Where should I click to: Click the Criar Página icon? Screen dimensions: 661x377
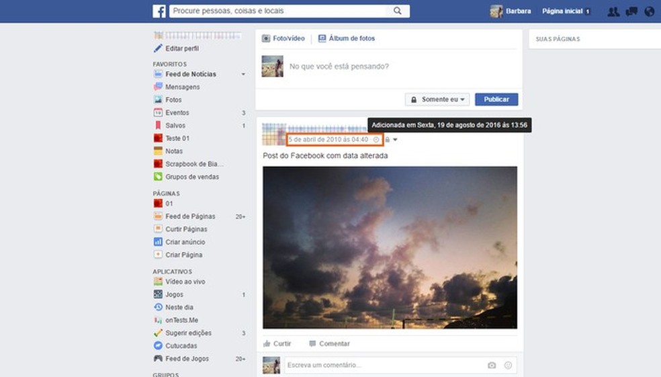[158, 255]
